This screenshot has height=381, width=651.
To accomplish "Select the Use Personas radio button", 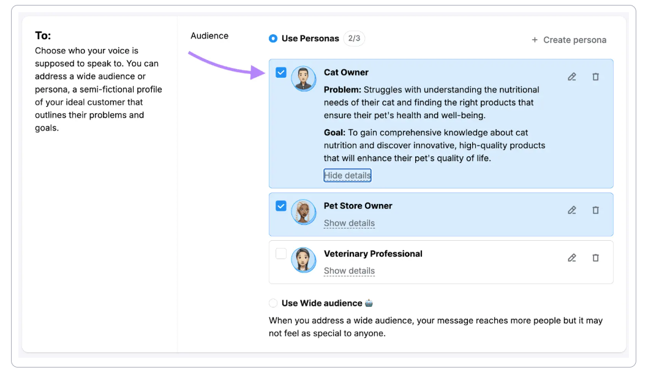I will [273, 38].
